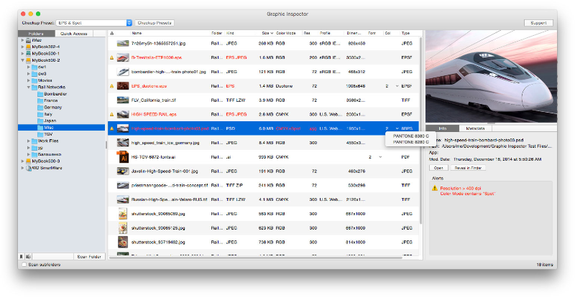Image resolution: width=575 pixels, height=297 pixels.
Task: Switch to the Metadata tab
Action: (x=475, y=127)
